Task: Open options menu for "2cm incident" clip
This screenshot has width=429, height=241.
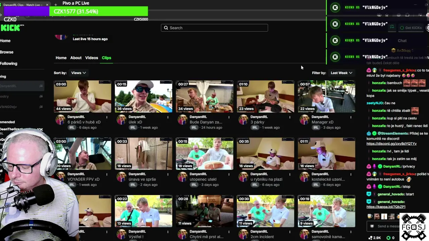Action: 290,232
